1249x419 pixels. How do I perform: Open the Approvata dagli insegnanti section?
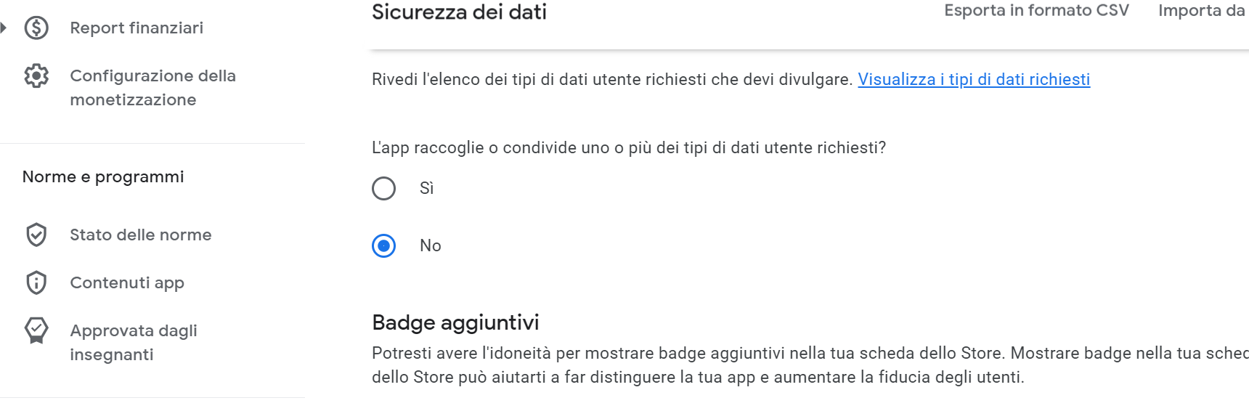point(134,342)
